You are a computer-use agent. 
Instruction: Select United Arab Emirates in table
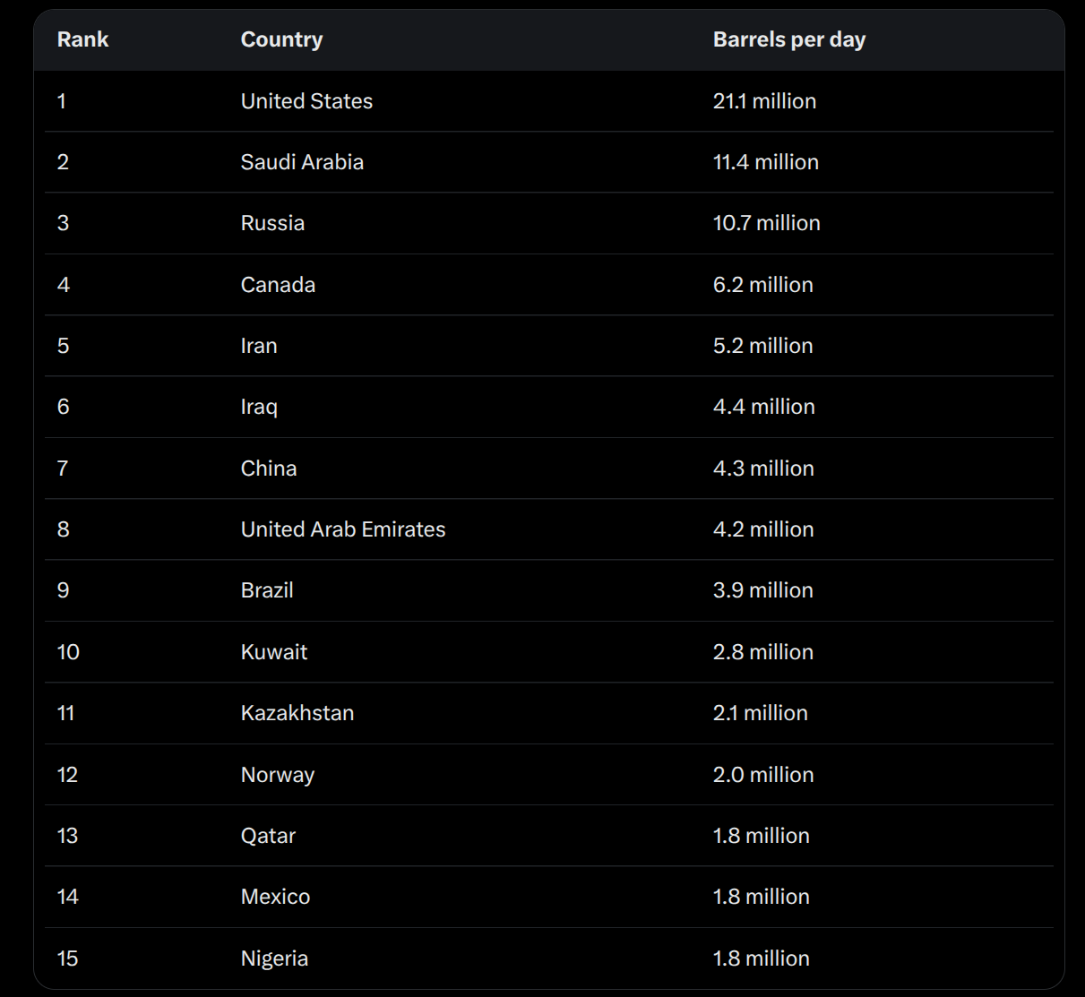pyautogui.click(x=343, y=529)
